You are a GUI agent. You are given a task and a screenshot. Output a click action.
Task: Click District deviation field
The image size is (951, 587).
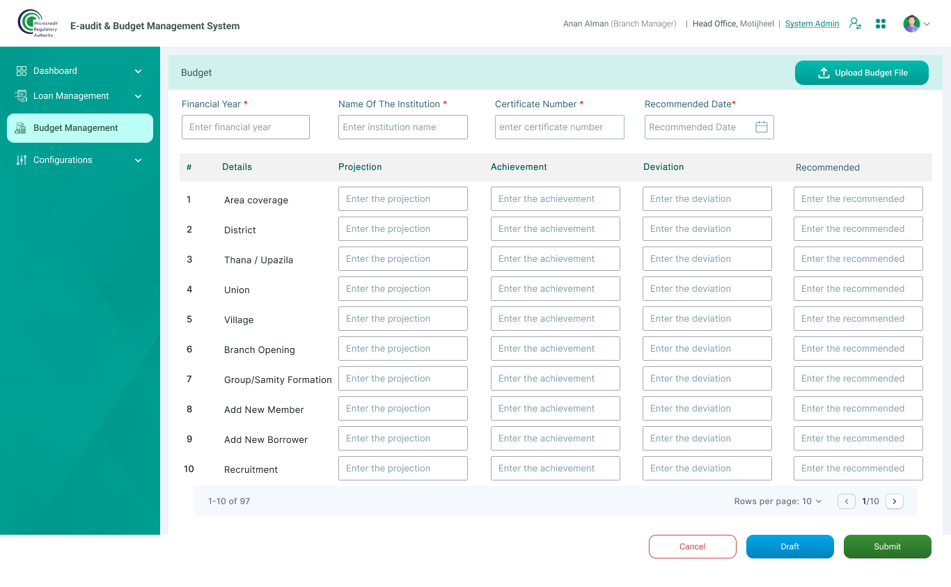pos(707,229)
